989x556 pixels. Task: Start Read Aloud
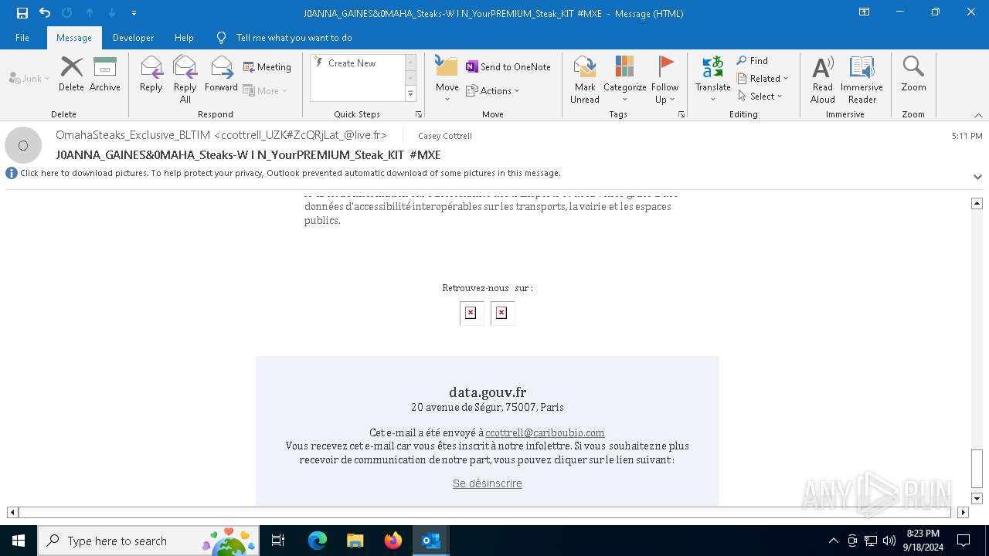pos(823,80)
